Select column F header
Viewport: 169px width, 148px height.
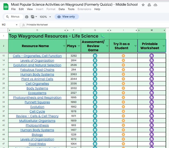click(x=74, y=30)
